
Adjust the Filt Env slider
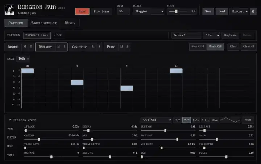[x=168, y=139]
